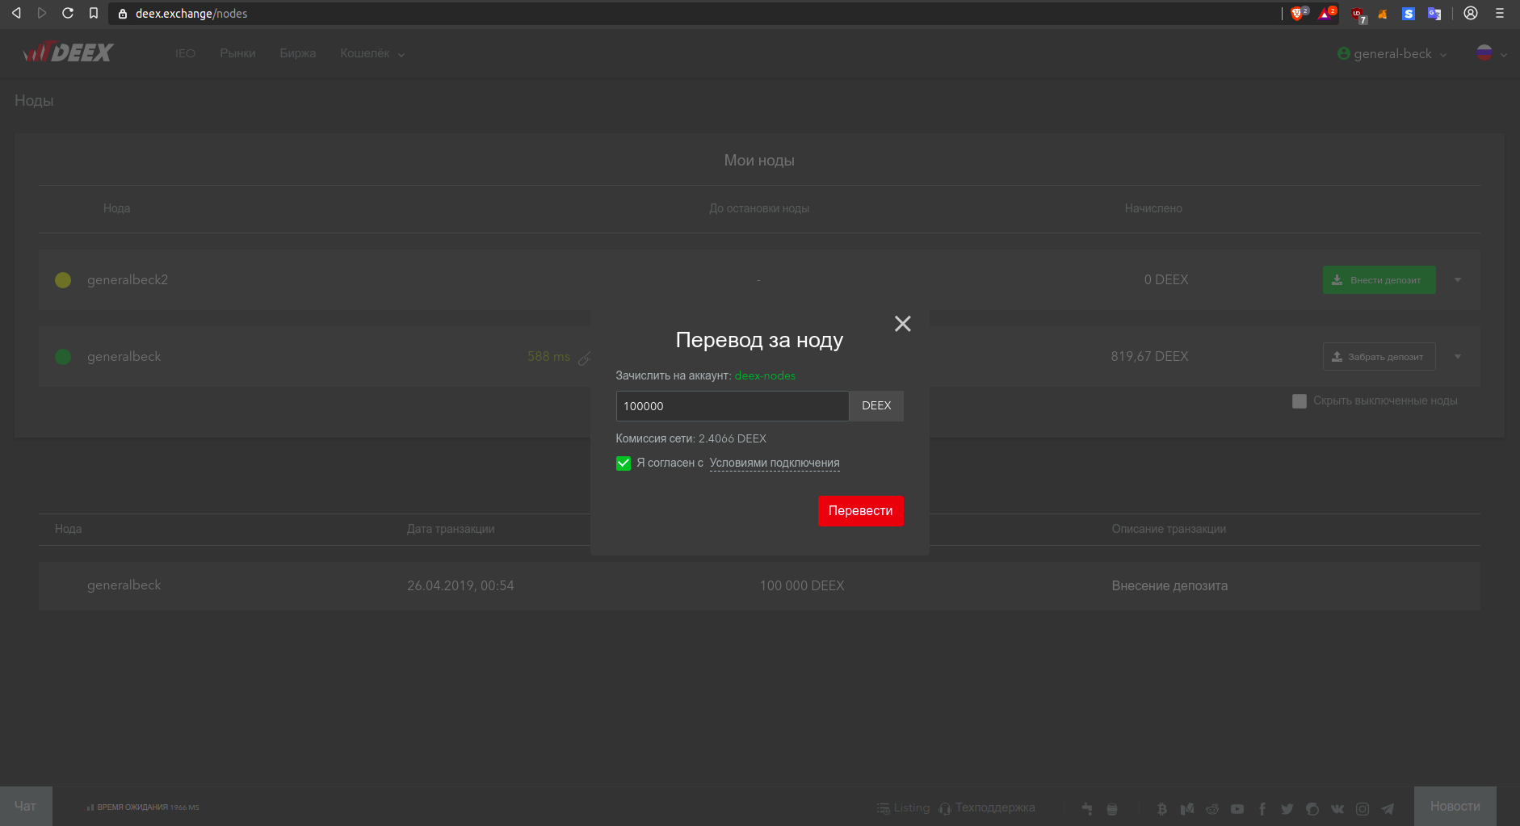Click the Время ожидания latency indicator
1520x826 pixels.
(x=143, y=807)
